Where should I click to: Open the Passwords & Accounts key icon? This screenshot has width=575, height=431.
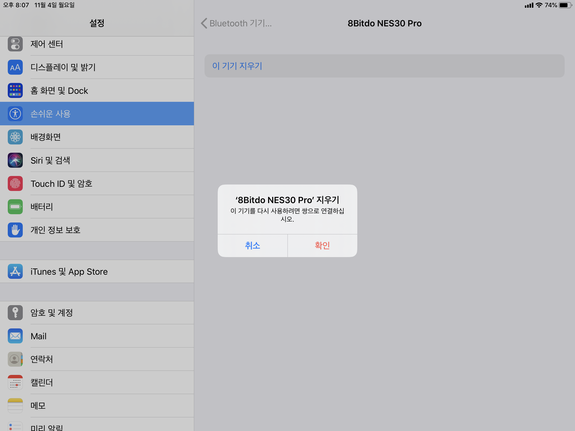pos(15,313)
